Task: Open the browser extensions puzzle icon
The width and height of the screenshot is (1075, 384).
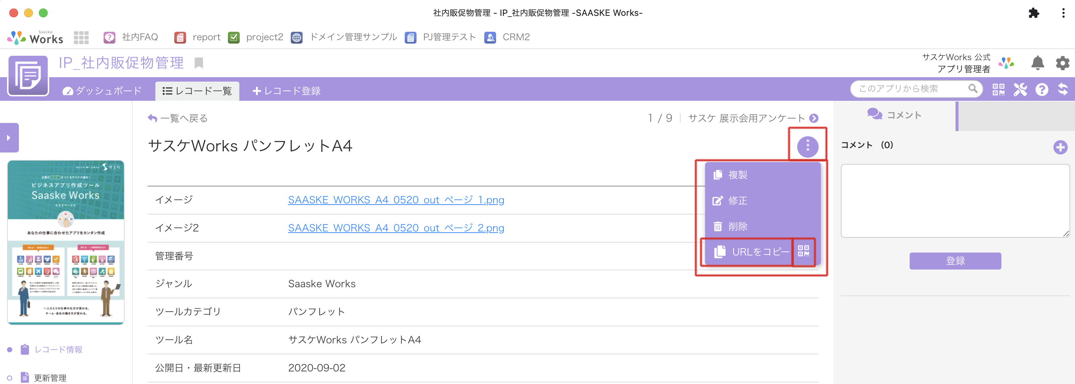Action: pos(1034,13)
